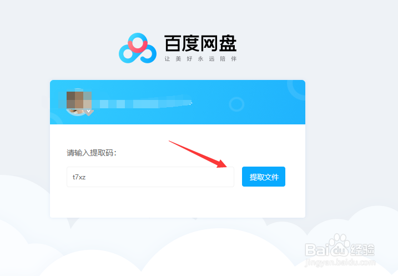
Task: Click the empty white area below the input
Action: click(178, 202)
